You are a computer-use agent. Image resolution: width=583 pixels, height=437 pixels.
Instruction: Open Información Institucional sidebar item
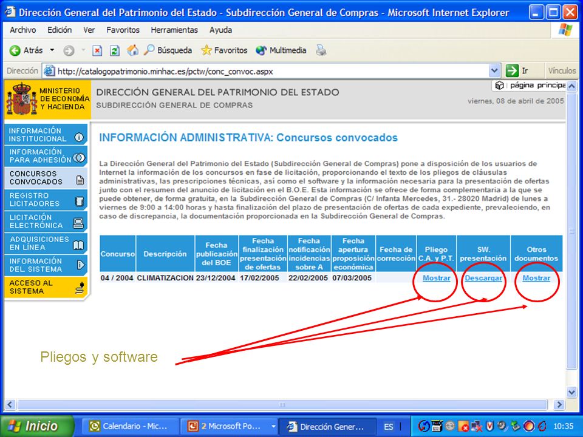point(46,135)
